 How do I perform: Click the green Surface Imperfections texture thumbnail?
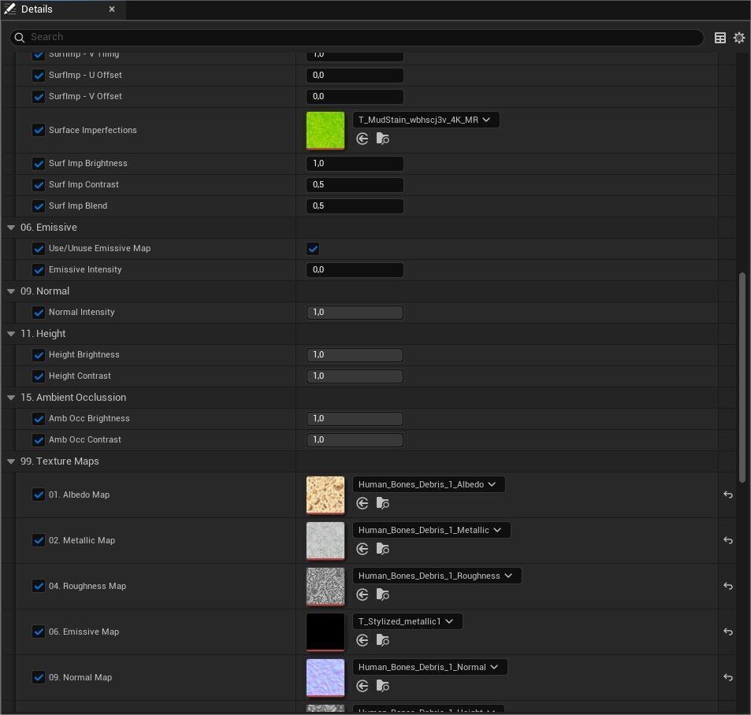[325, 131]
